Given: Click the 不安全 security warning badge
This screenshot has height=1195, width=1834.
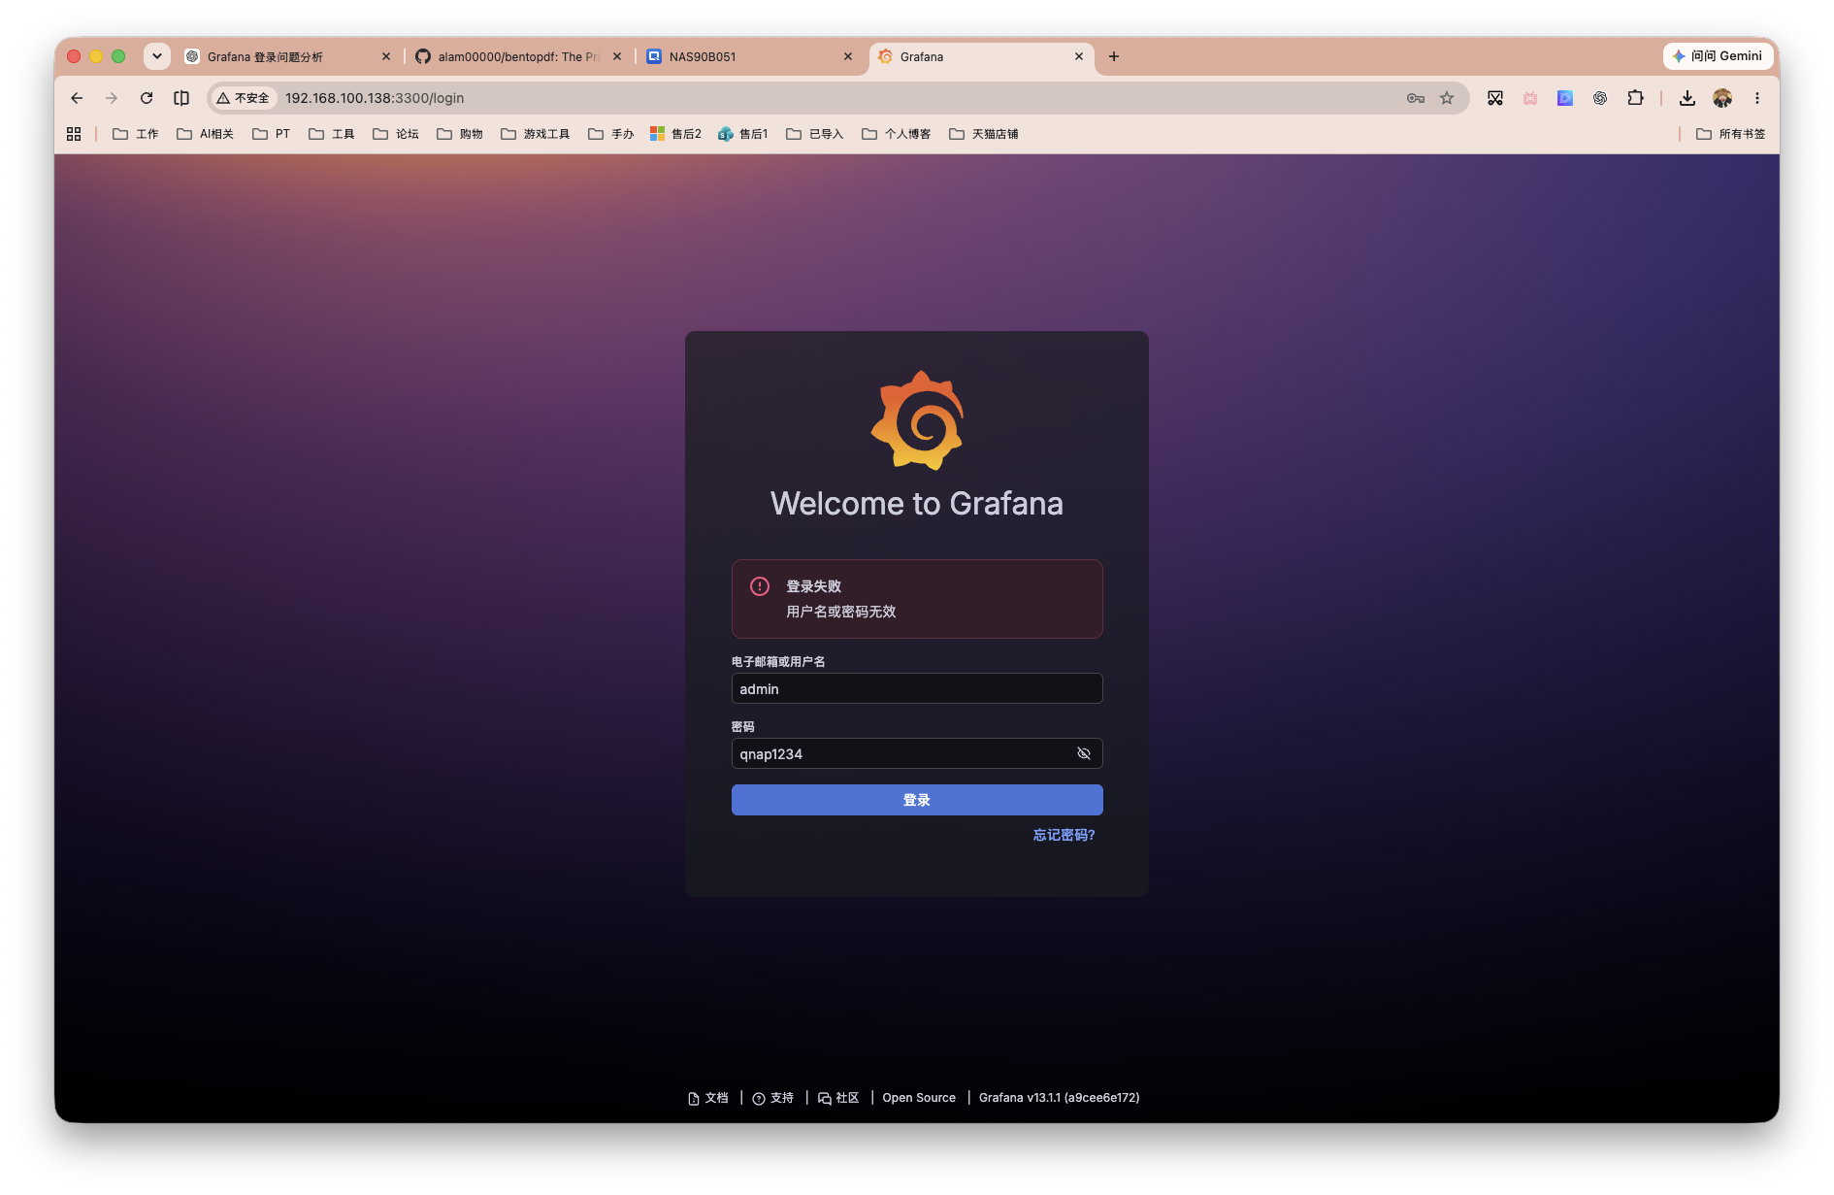Looking at the screenshot, I should 244,98.
